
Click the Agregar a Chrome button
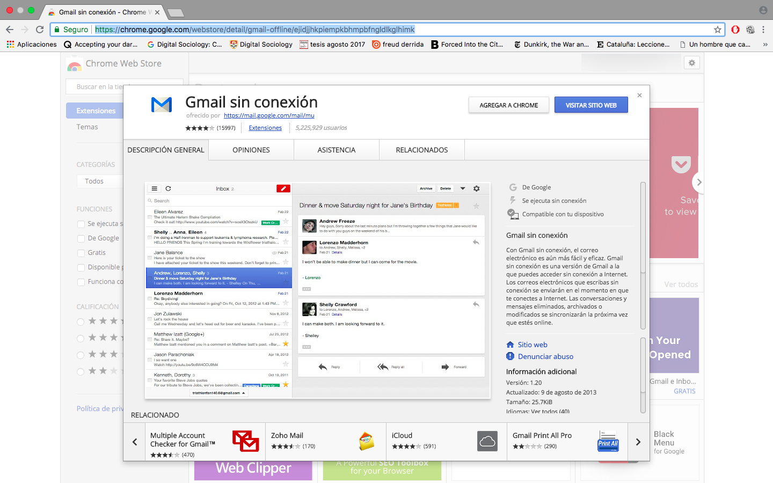pos(508,105)
